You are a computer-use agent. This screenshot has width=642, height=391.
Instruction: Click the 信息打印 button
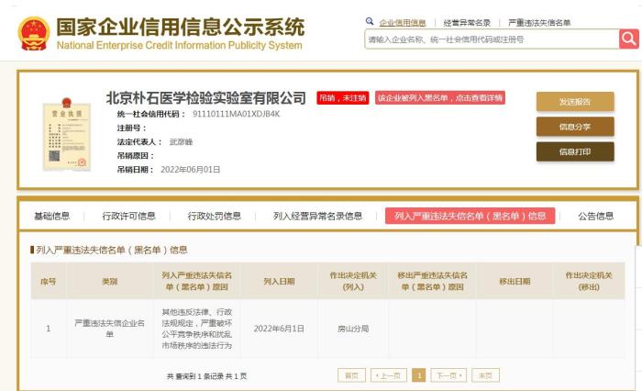click(574, 151)
